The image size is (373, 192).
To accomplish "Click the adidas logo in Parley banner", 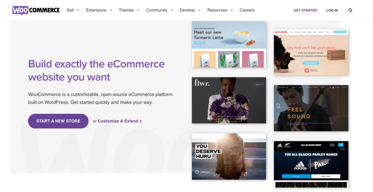I will pyautogui.click(x=300, y=165).
